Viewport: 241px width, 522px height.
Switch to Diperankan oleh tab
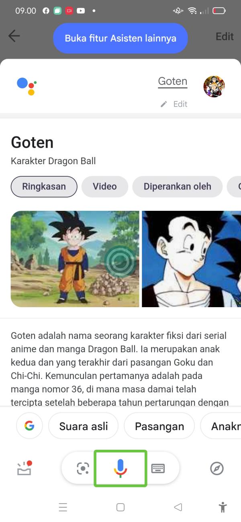pos(177,187)
